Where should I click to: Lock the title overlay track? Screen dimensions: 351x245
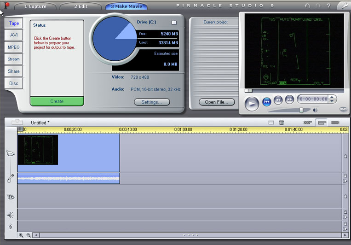coord(345,196)
